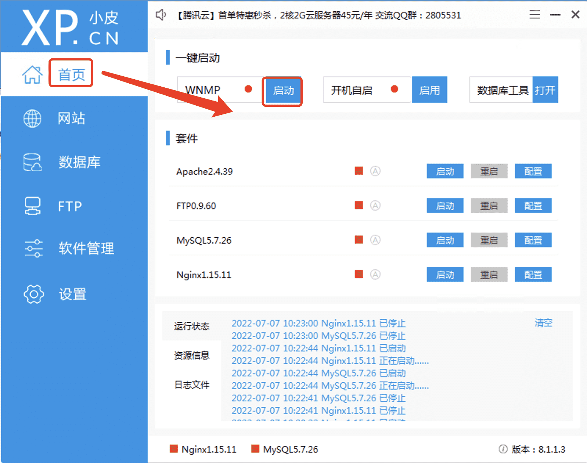
Task: Go to the 数据库 database section
Action: coord(79,162)
